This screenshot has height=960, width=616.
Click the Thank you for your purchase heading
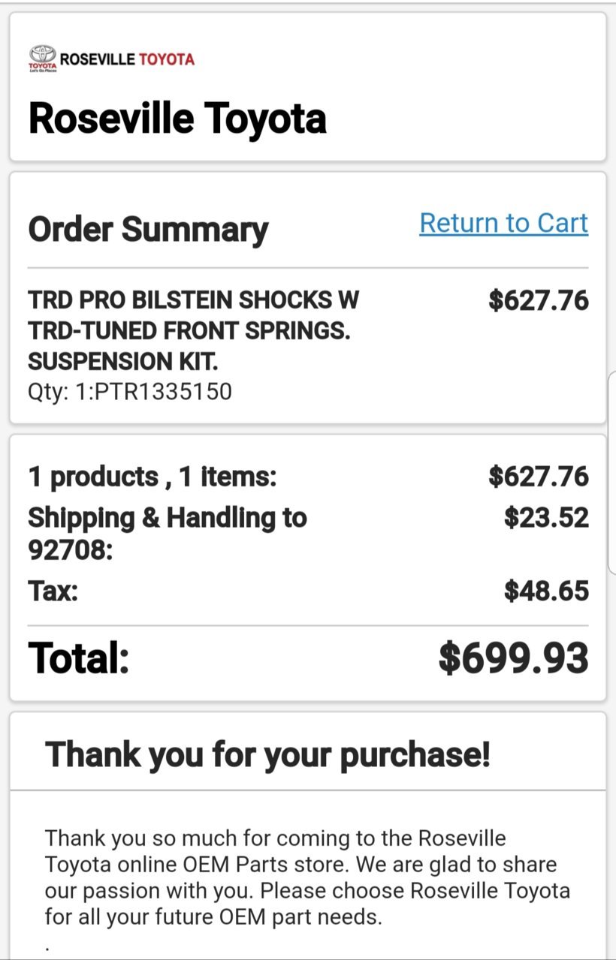pos(267,754)
